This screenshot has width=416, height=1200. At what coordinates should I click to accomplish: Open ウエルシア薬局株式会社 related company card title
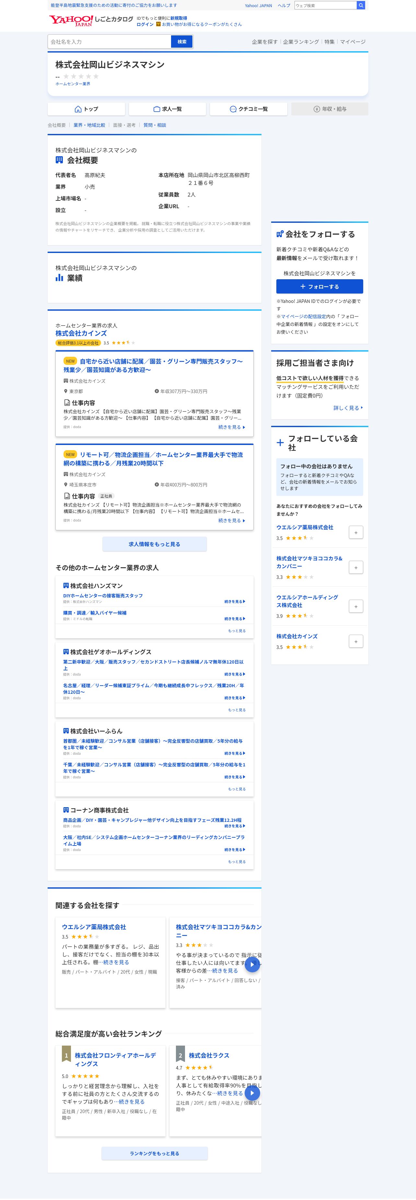(x=94, y=927)
